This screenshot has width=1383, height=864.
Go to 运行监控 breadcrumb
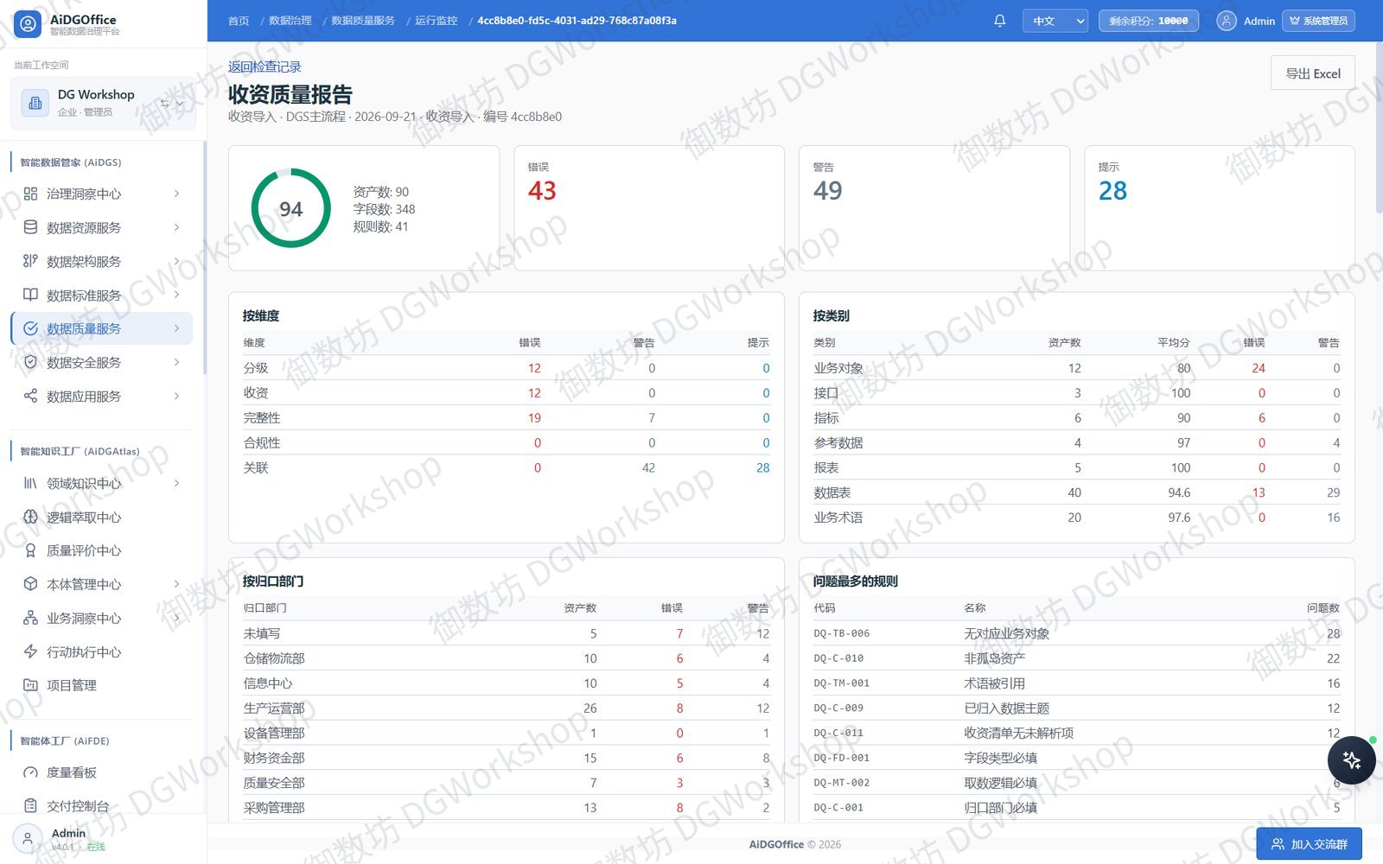(x=436, y=21)
